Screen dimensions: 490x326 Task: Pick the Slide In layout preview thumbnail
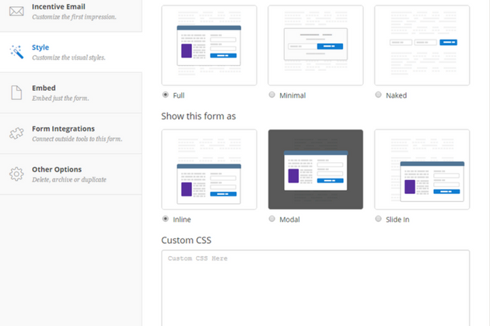pos(422,169)
